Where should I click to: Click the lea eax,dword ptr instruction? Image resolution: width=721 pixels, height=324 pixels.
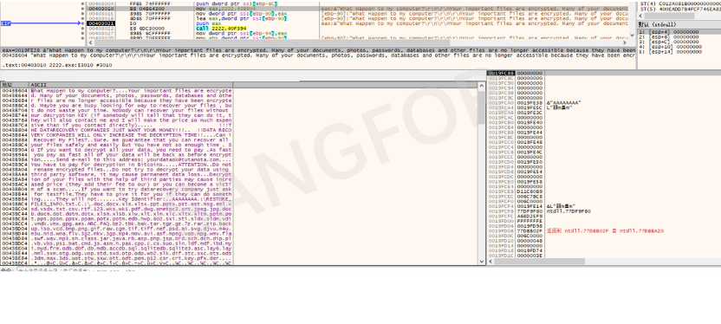pyautogui.click(x=241, y=18)
